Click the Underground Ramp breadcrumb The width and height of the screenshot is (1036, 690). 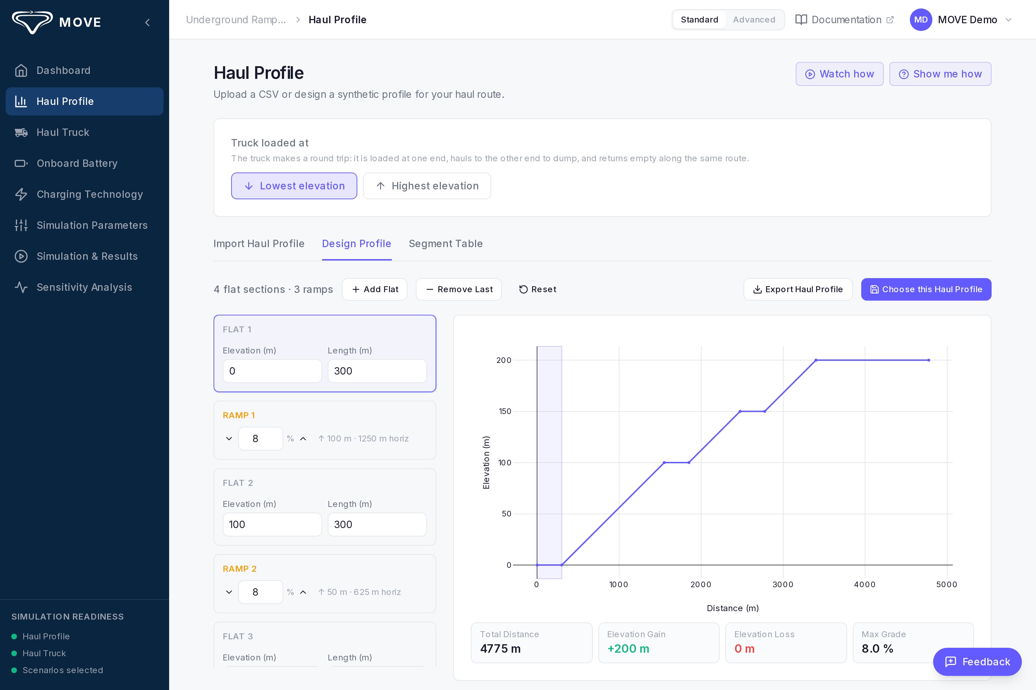pos(236,20)
